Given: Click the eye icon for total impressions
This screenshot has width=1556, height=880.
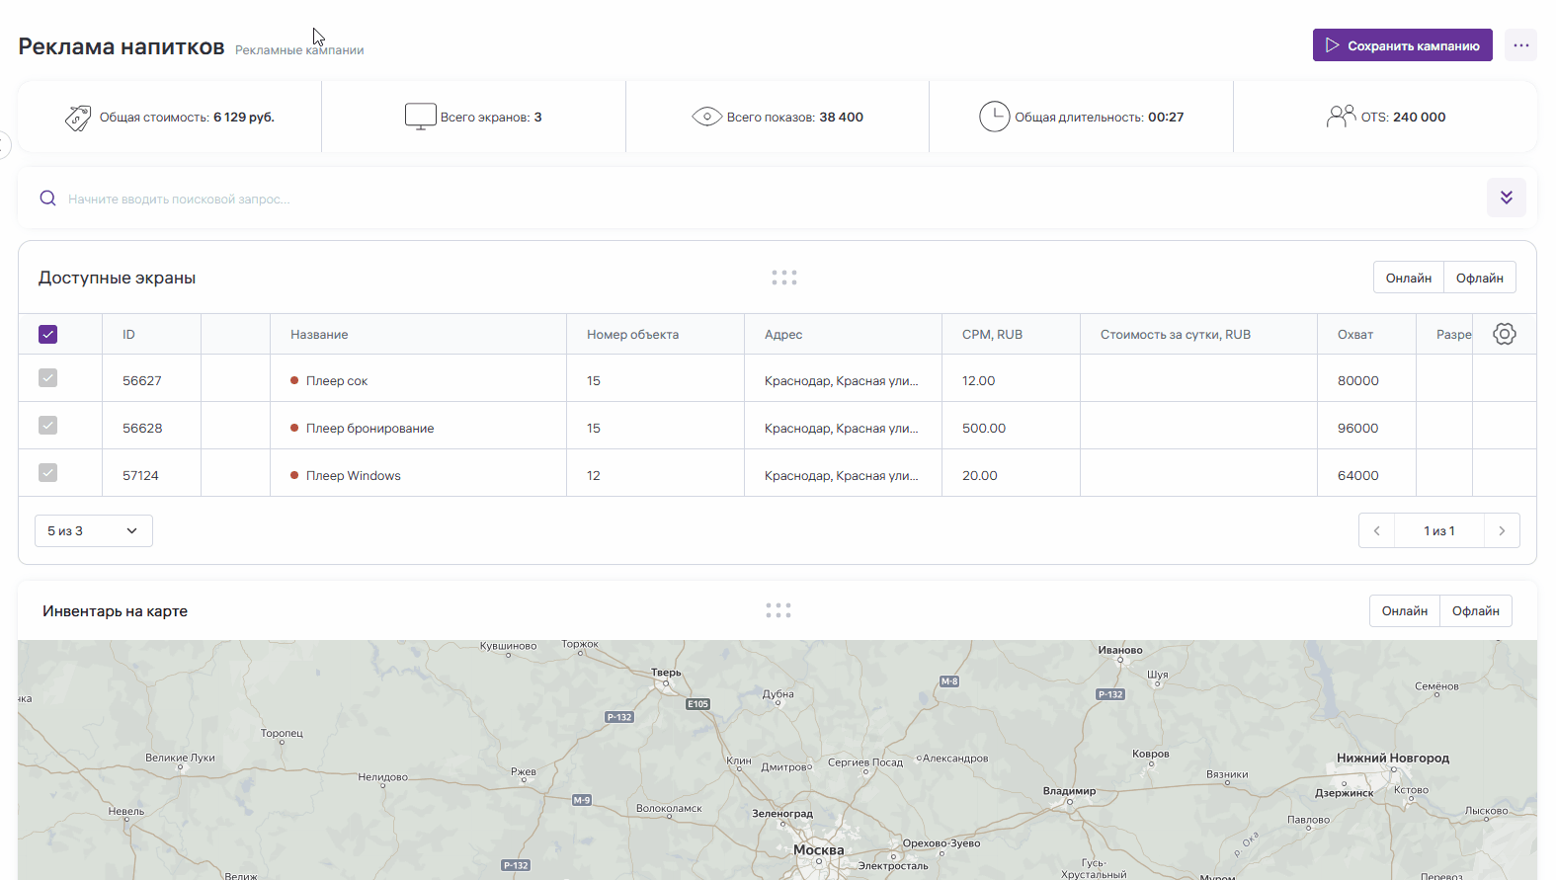Looking at the screenshot, I should click(x=706, y=117).
